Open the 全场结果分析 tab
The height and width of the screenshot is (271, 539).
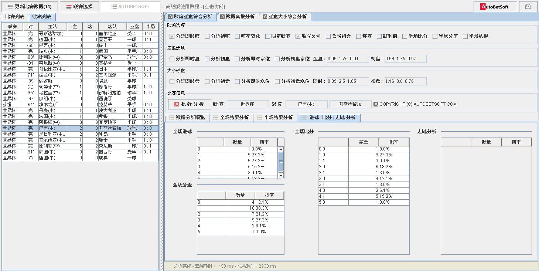pyautogui.click(x=231, y=118)
